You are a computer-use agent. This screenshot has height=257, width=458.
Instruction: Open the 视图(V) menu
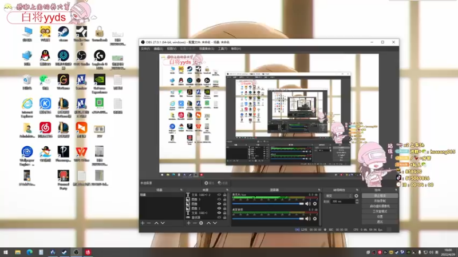click(x=171, y=49)
